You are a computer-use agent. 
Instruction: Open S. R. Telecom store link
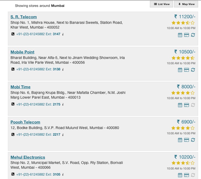(x=24, y=17)
